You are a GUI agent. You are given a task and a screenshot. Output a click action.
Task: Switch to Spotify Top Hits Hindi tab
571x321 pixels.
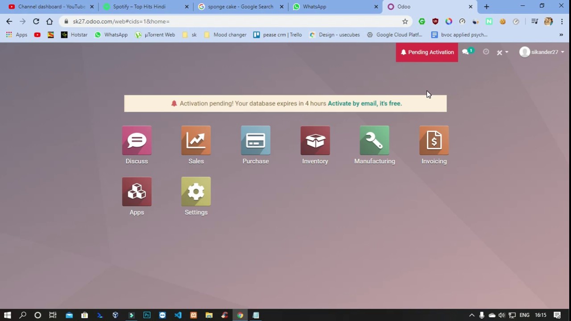pyautogui.click(x=145, y=7)
